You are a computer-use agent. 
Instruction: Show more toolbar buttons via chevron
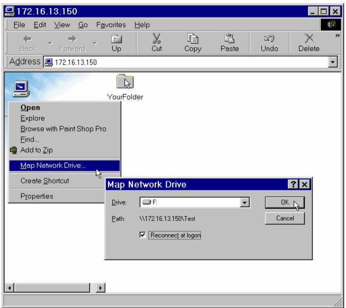[337, 35]
